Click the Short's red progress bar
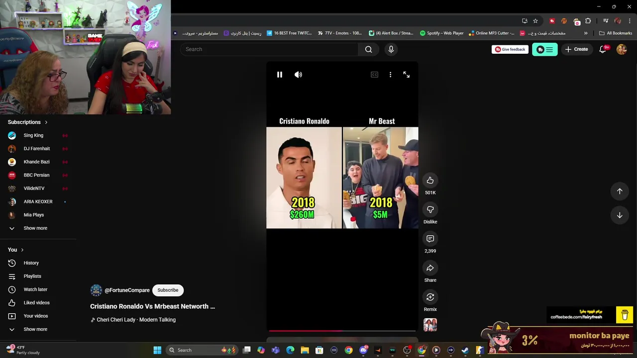 point(342,330)
